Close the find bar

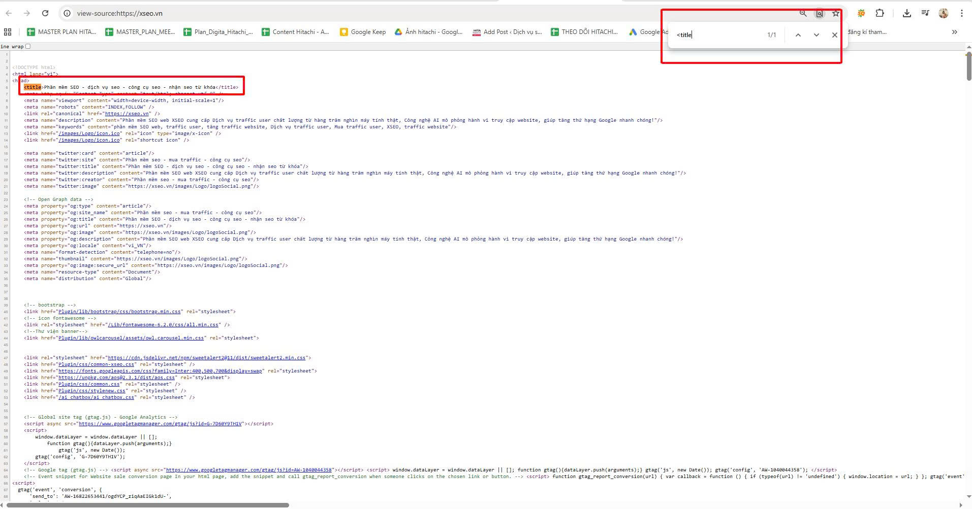pyautogui.click(x=834, y=35)
